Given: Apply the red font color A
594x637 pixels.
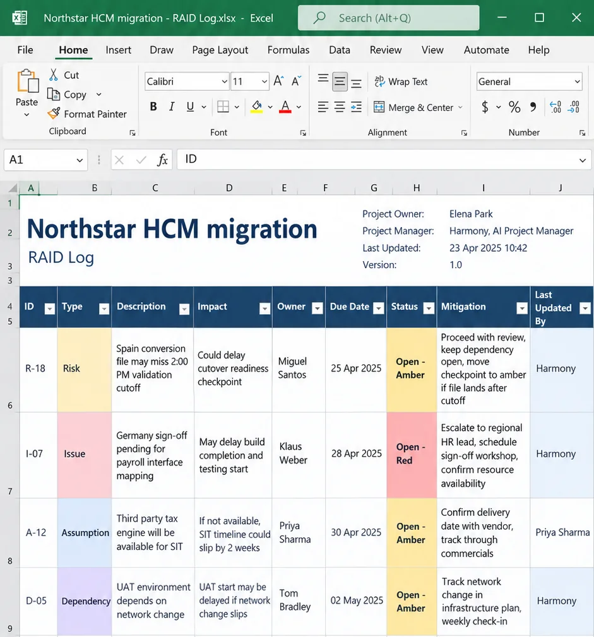Looking at the screenshot, I should 285,107.
